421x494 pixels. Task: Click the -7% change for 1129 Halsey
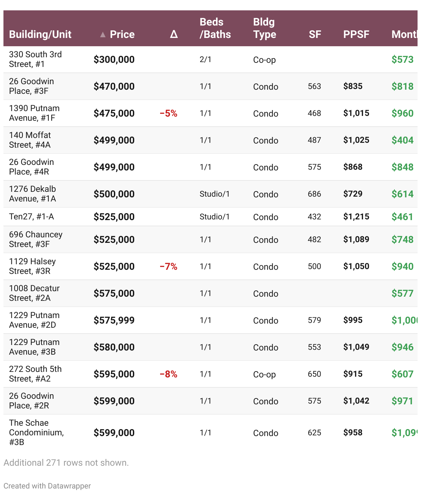pyautogui.click(x=168, y=266)
